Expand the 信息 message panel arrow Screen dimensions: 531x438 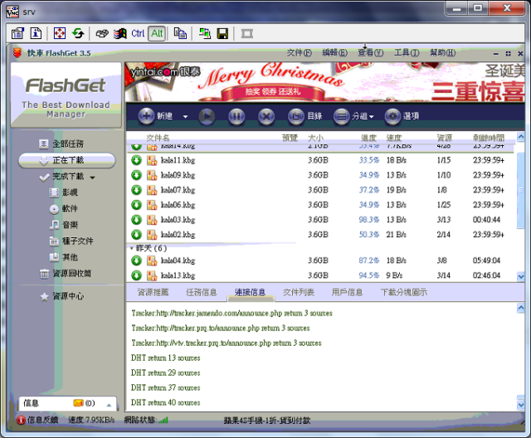click(x=109, y=405)
